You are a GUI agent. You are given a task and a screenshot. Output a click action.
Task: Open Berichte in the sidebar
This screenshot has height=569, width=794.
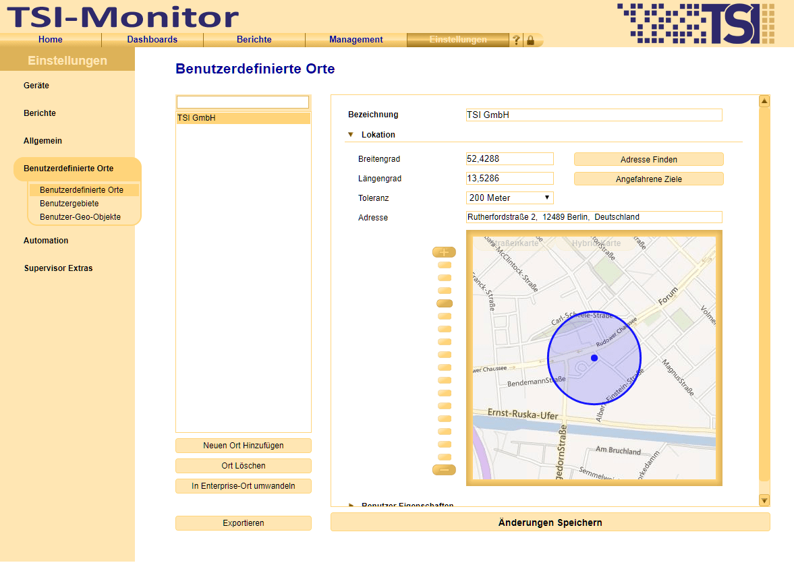(x=40, y=113)
